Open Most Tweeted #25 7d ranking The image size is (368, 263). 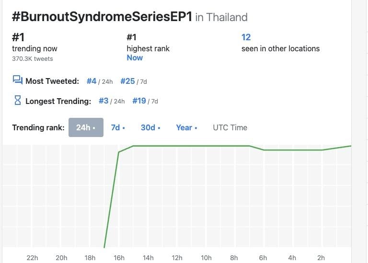pyautogui.click(x=127, y=81)
